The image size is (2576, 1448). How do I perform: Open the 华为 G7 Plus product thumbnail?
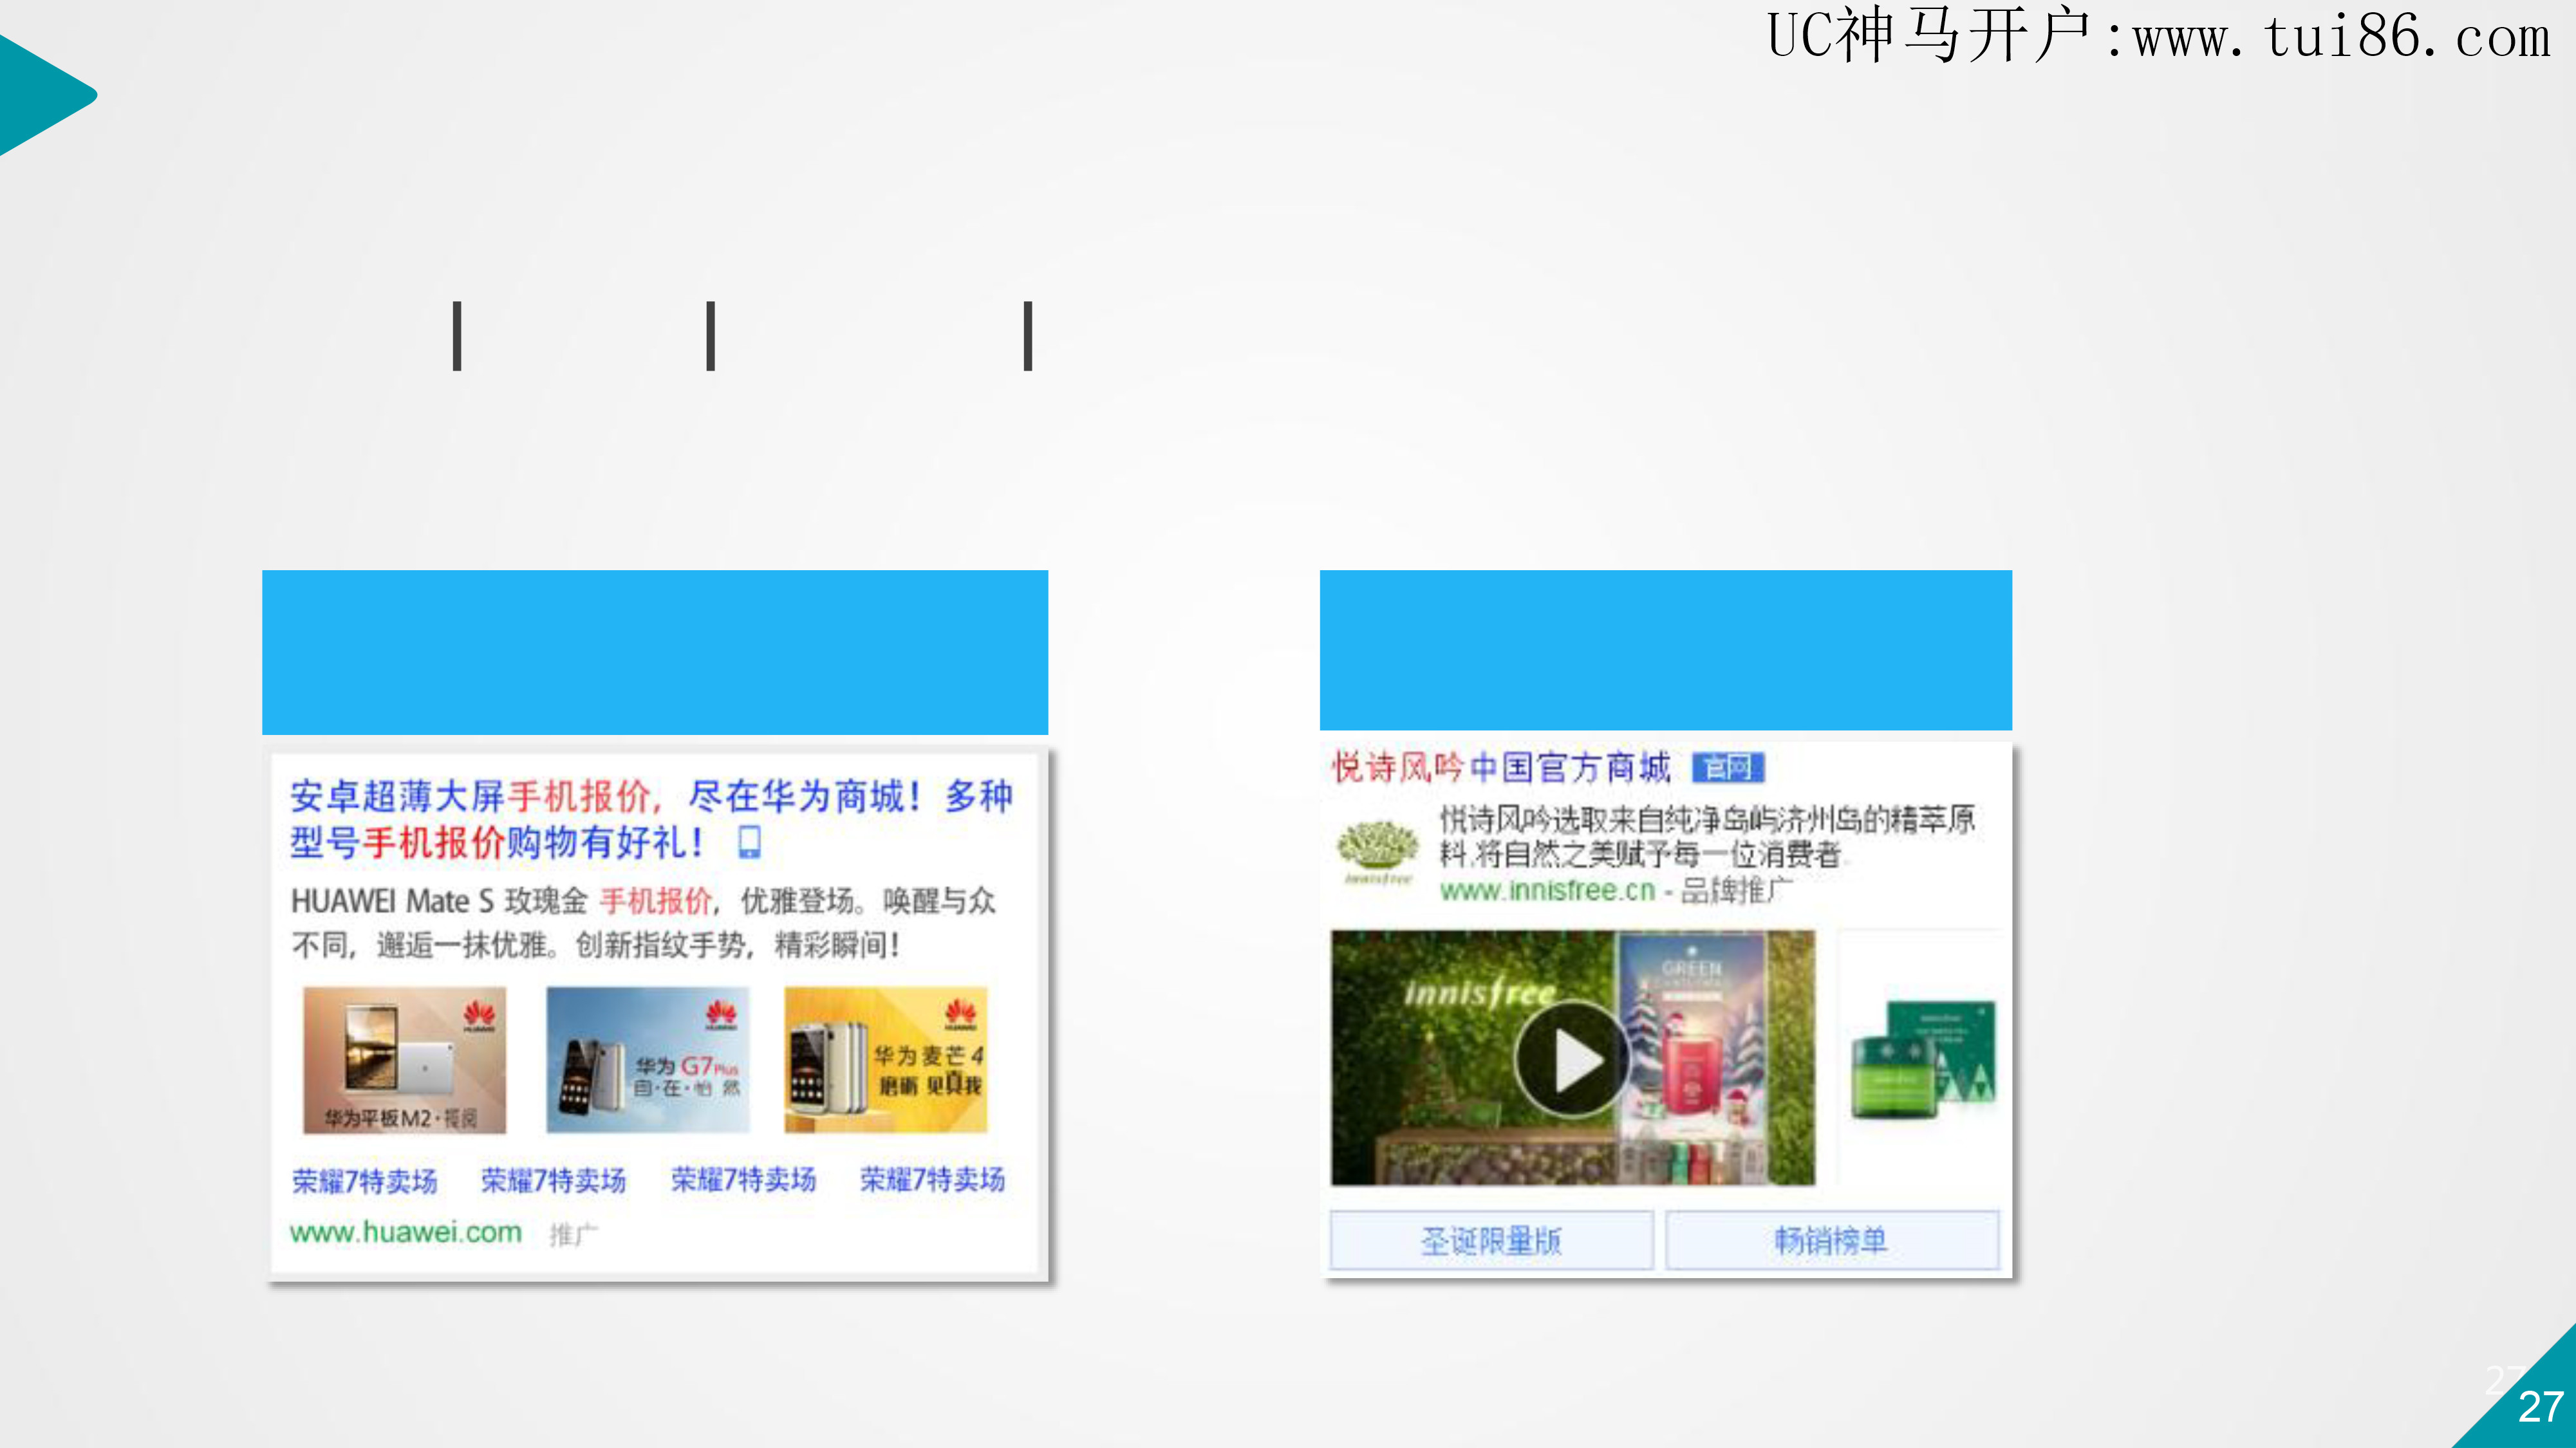(x=648, y=1060)
